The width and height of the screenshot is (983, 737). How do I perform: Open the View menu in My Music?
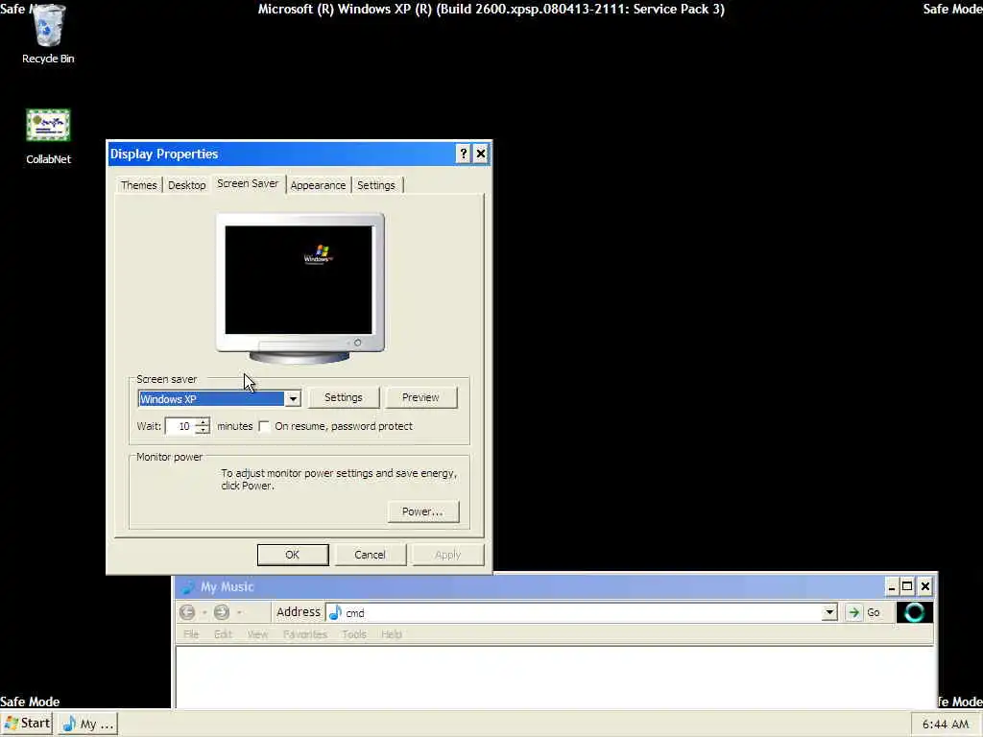coord(257,634)
